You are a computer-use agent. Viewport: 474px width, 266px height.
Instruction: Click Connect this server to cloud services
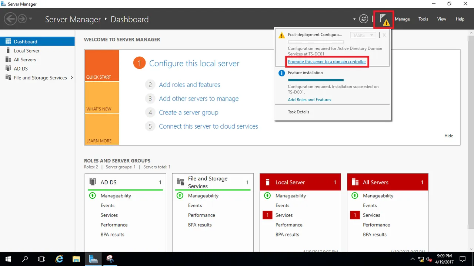[x=208, y=126]
